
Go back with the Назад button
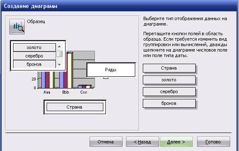(x=142, y=142)
